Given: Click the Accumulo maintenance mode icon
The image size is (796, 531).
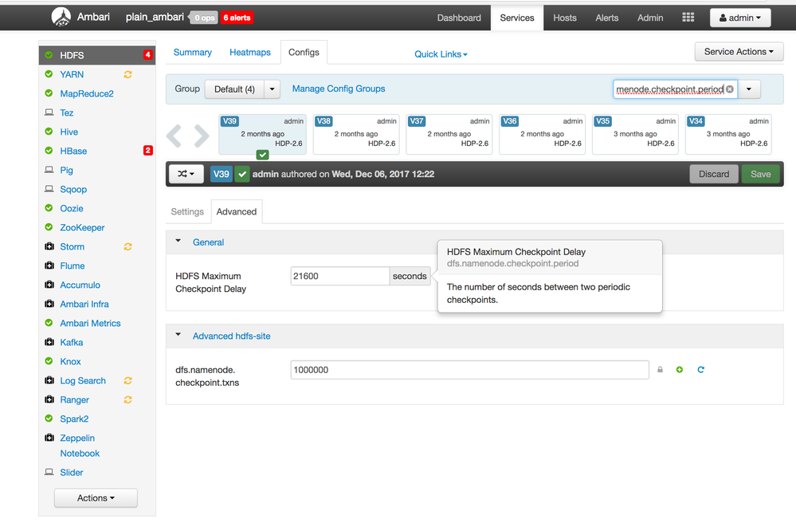Looking at the screenshot, I should pyautogui.click(x=49, y=285).
